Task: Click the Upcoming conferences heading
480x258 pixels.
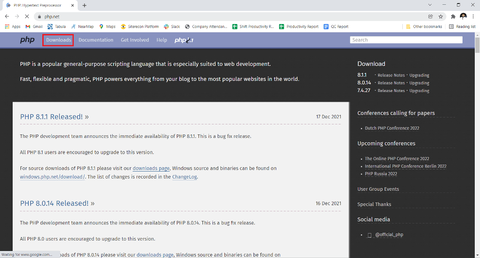Action: point(386,143)
